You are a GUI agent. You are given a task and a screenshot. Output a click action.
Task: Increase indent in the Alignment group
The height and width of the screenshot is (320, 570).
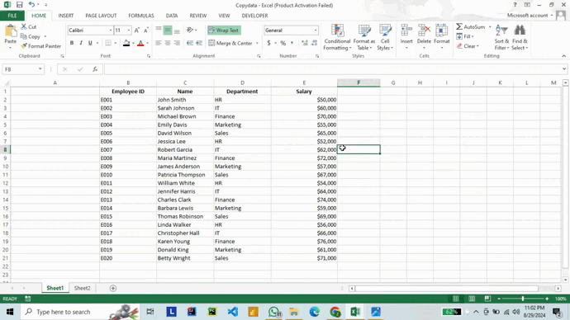point(199,43)
